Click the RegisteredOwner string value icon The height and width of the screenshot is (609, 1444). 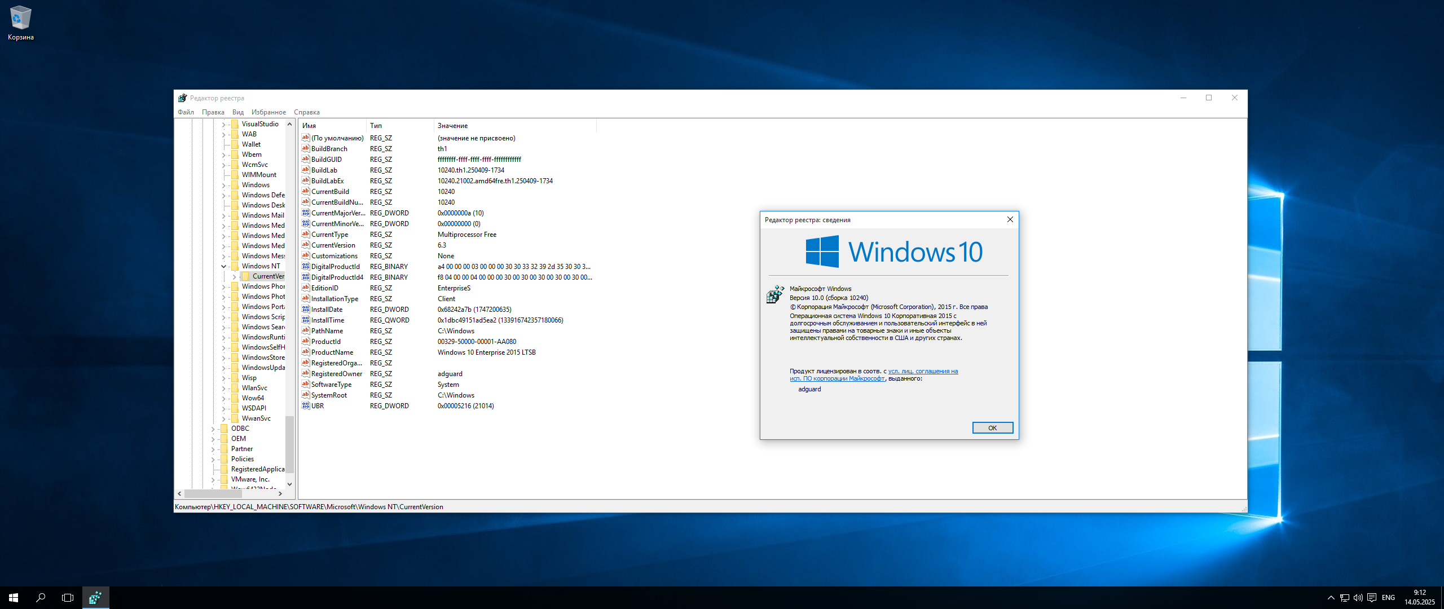pos(306,373)
